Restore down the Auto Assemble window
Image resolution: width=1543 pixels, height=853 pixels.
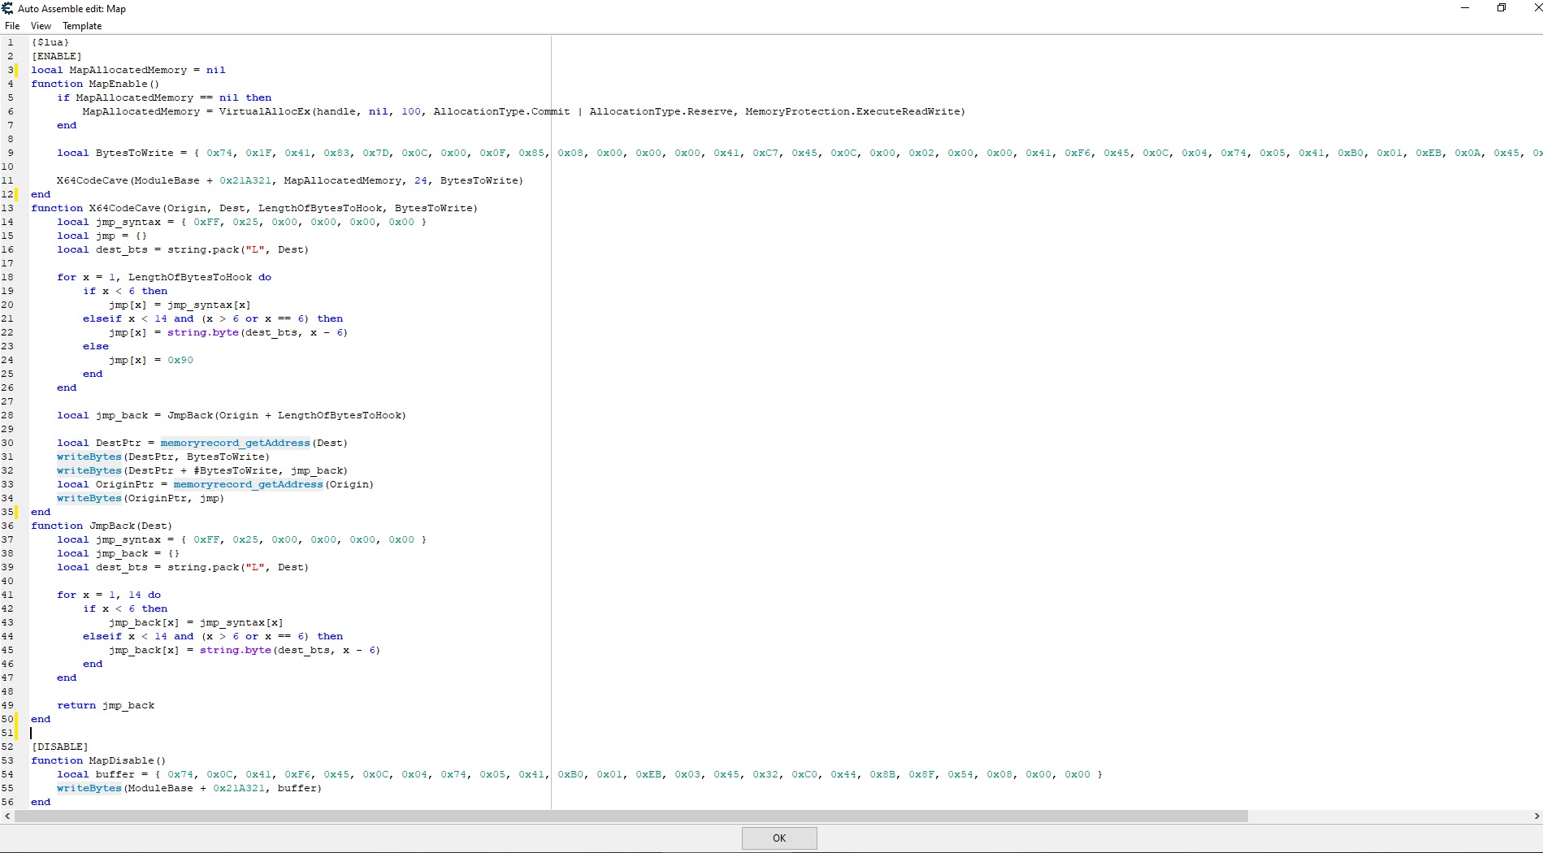1502,8
